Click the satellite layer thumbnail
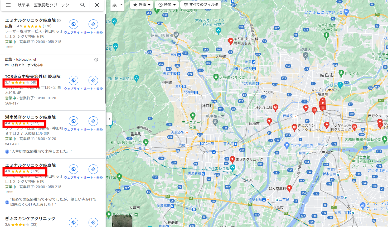The height and width of the screenshot is (227, 388). pos(122,221)
